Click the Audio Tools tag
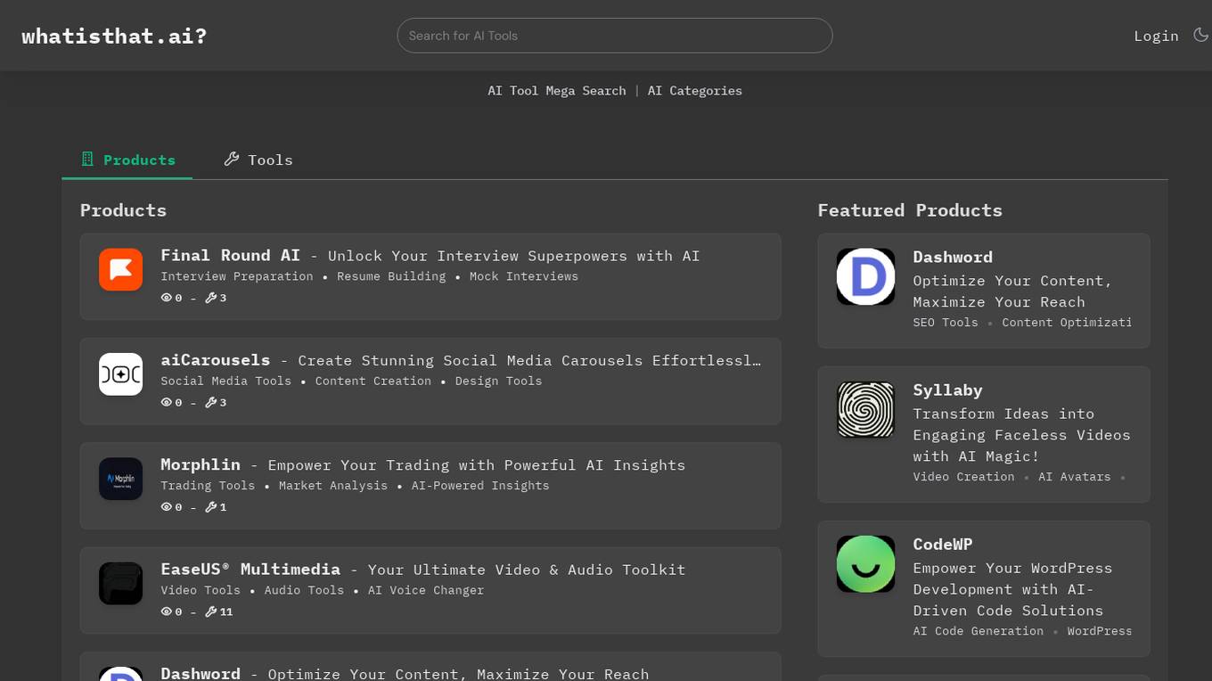 click(304, 590)
